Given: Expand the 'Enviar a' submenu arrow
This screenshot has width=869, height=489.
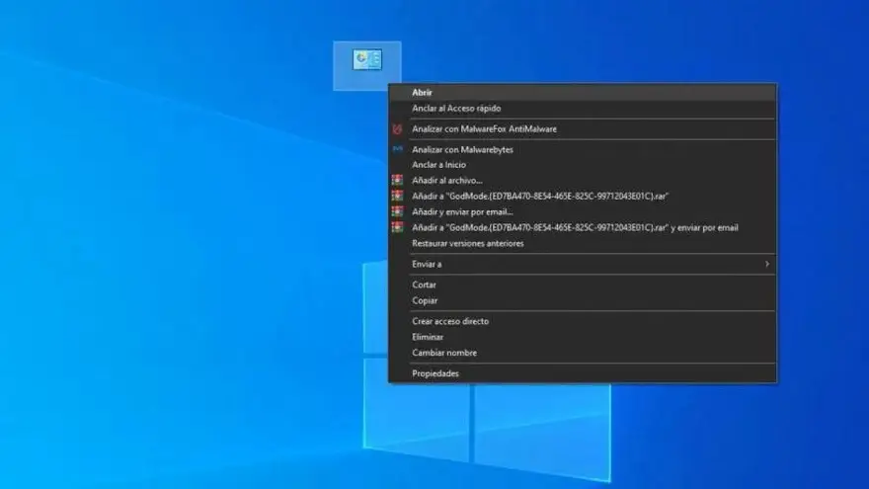Looking at the screenshot, I should tap(767, 265).
